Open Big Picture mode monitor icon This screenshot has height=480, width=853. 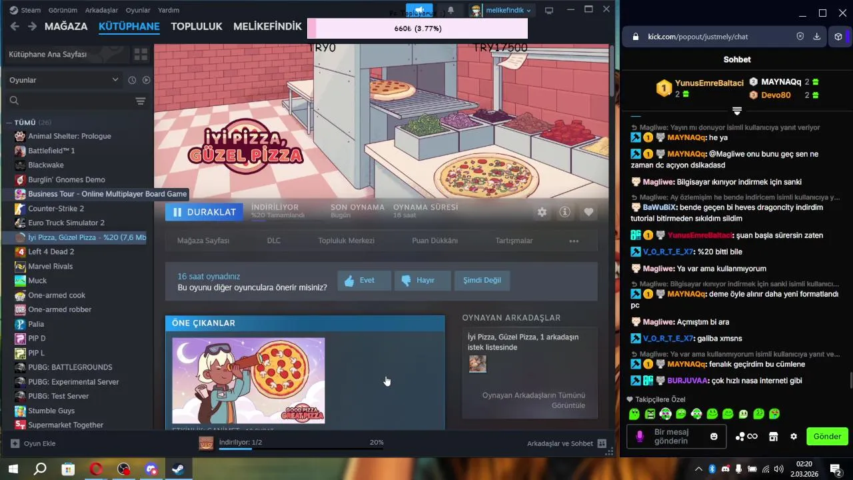click(x=549, y=10)
